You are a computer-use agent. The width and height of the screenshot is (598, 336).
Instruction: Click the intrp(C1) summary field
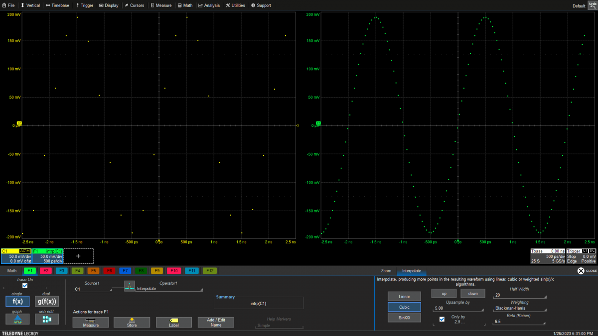258,303
